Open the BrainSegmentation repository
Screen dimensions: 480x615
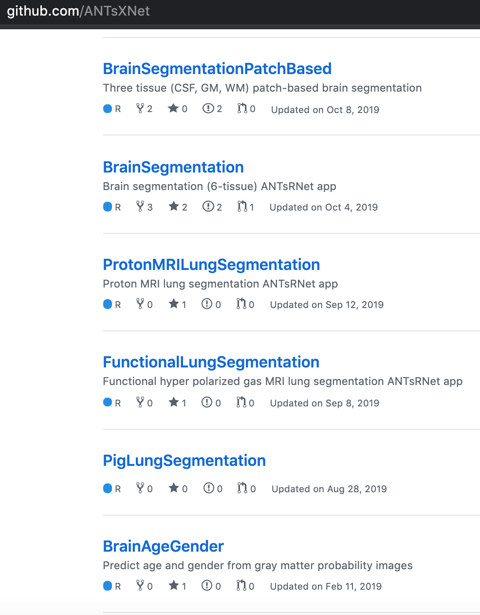point(173,167)
